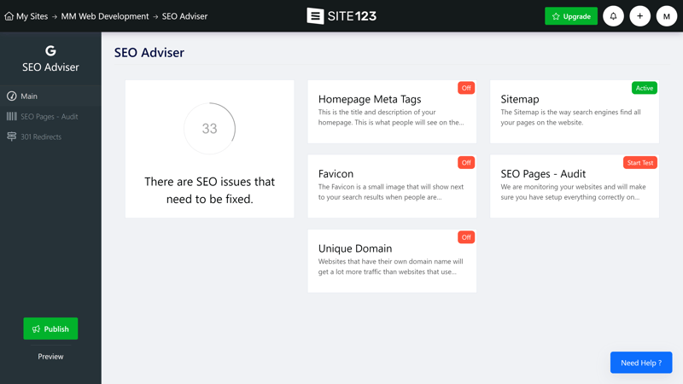Click the Unique Domain description text
The image size is (683, 384).
pyautogui.click(x=390, y=266)
